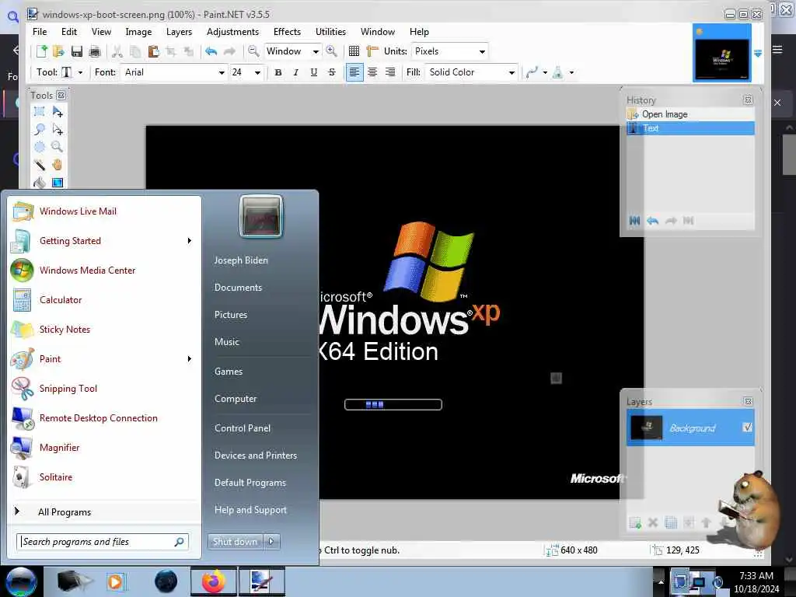Click Delete Layer X icon in Layers panel

[653, 522]
